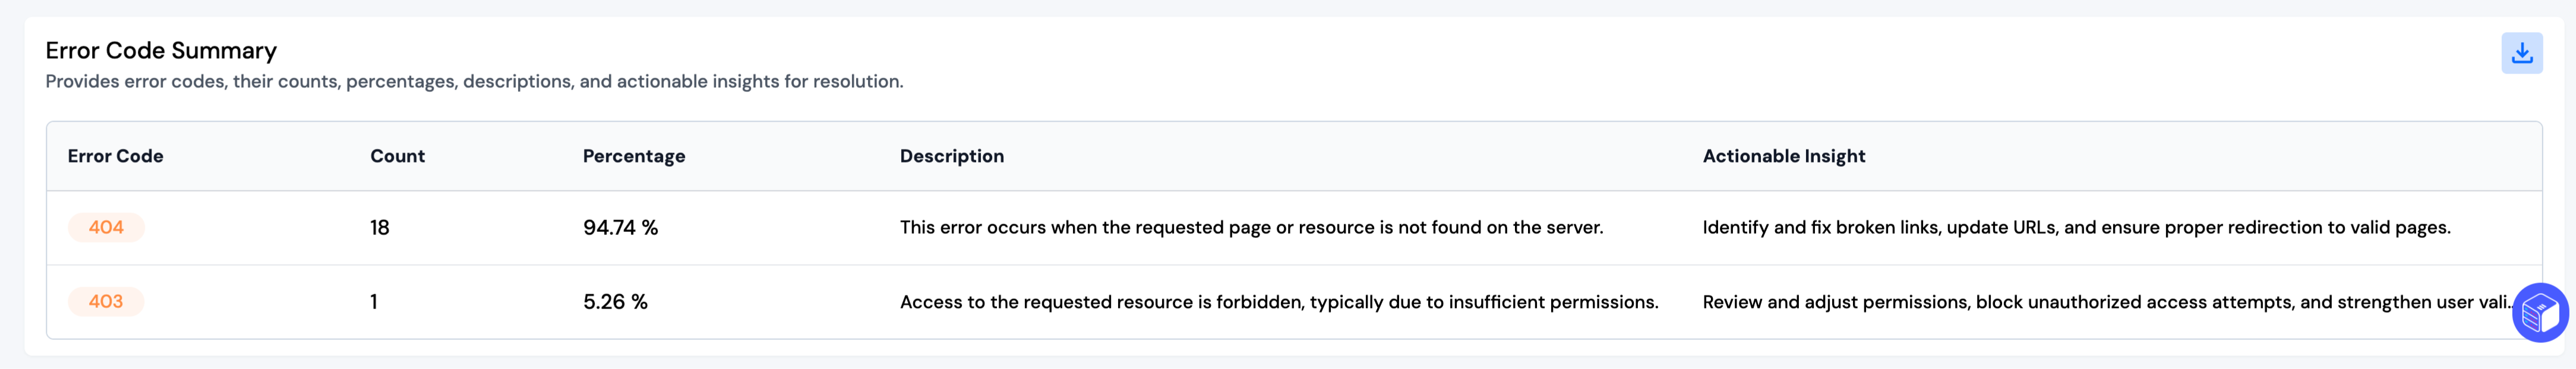This screenshot has height=369, width=2576.
Task: Click the review permissions insight text
Action: (x=2100, y=301)
